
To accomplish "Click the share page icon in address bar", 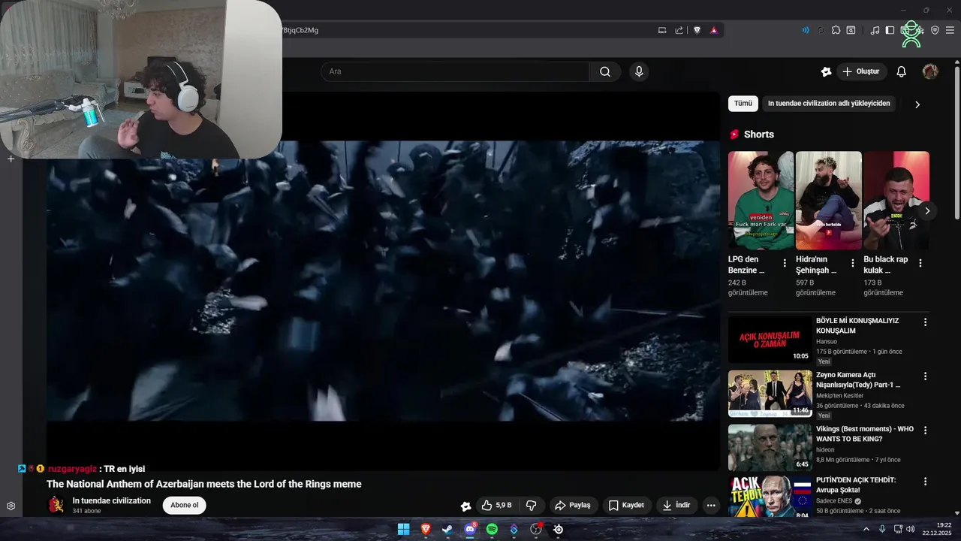I will pos(679,31).
